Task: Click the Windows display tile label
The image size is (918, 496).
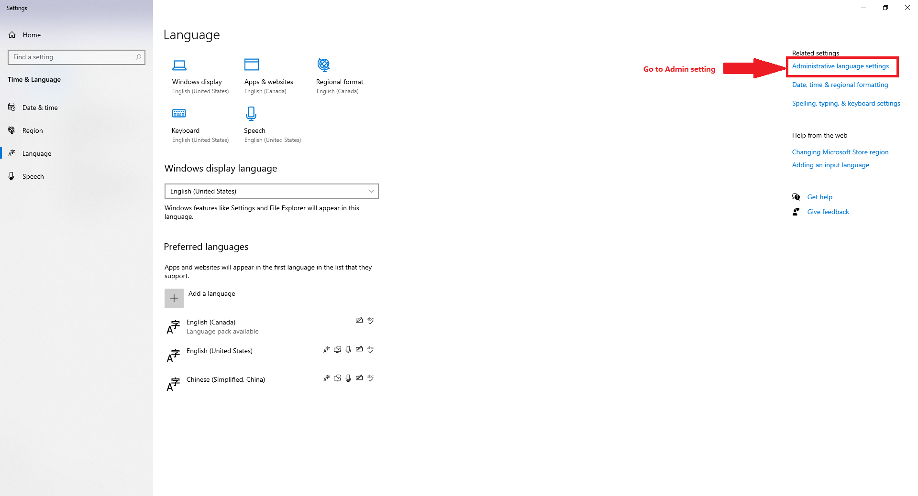Action: click(197, 82)
